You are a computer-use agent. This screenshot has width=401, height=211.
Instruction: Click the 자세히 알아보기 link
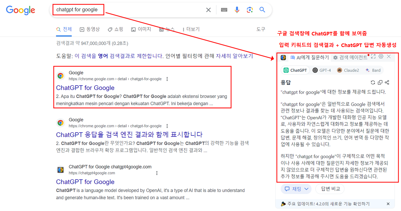click(x=234, y=56)
